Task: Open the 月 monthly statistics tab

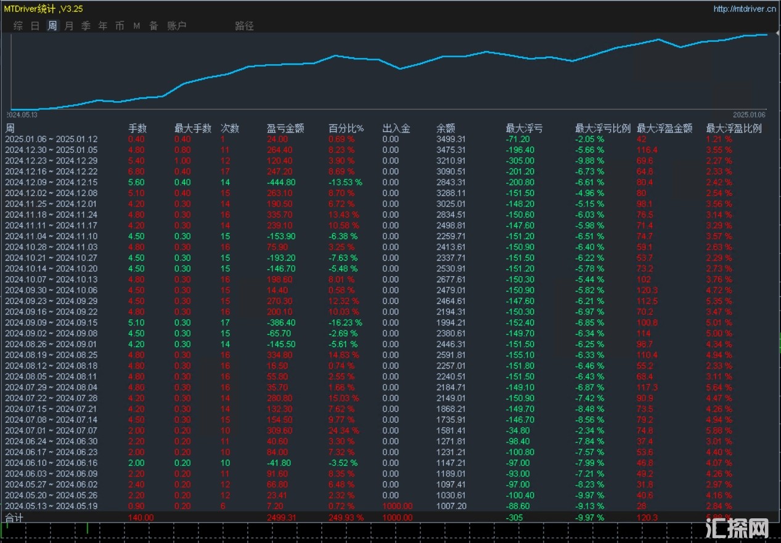Action: [x=69, y=26]
